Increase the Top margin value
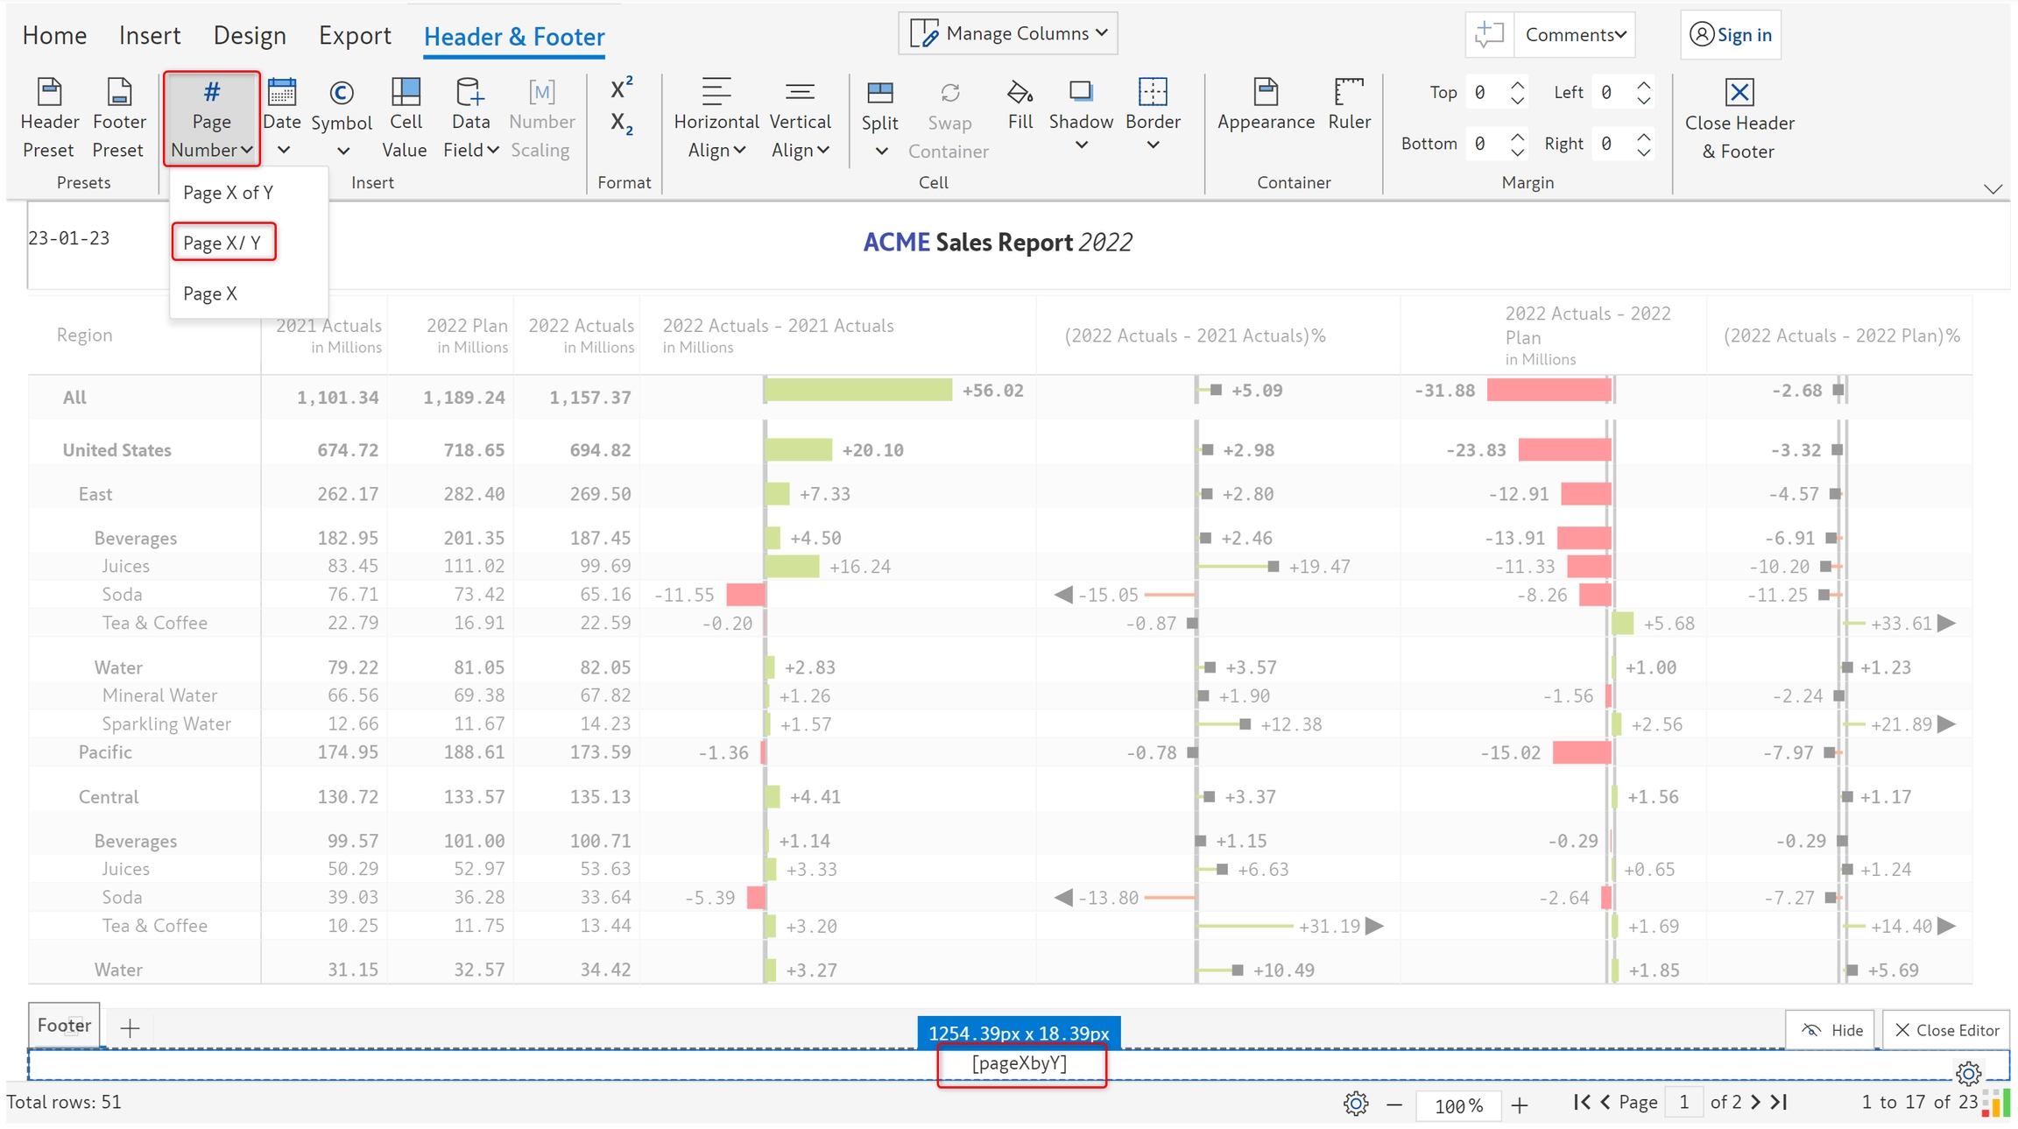Screen dimensions: 2018x1129 coord(1518,85)
